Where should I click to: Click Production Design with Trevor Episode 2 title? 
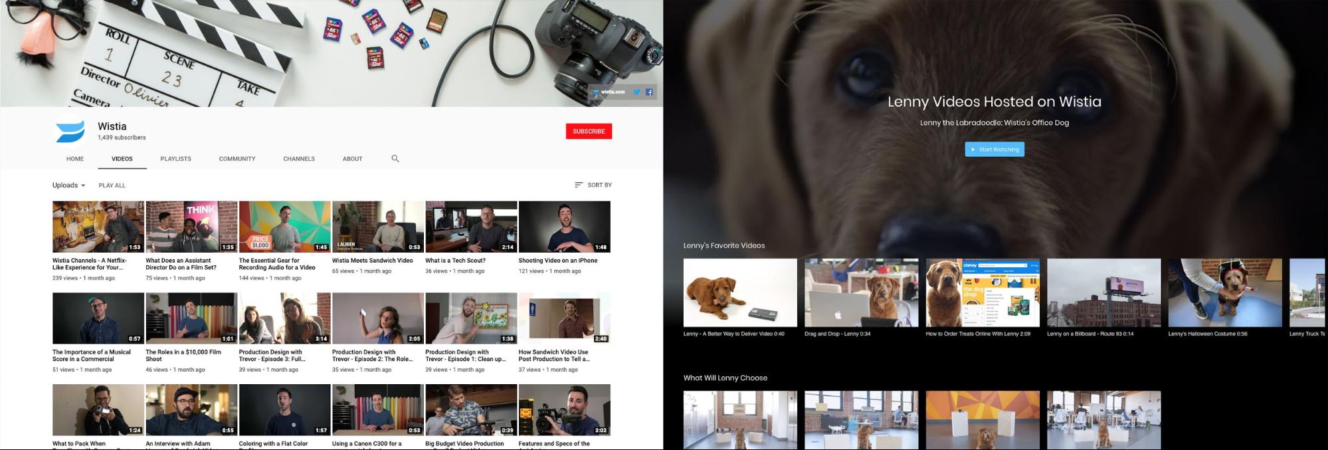click(372, 356)
